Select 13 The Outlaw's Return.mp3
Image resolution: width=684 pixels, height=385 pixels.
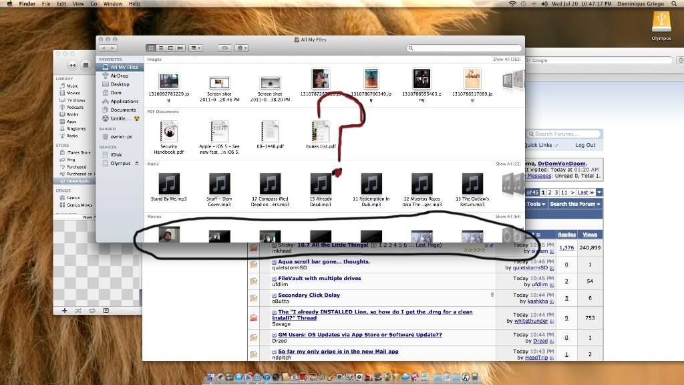pyautogui.click(x=472, y=189)
